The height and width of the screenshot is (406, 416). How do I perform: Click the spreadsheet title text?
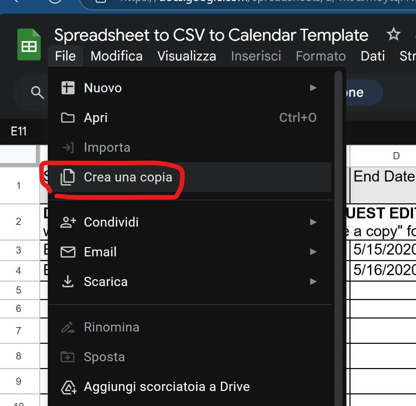(x=211, y=35)
